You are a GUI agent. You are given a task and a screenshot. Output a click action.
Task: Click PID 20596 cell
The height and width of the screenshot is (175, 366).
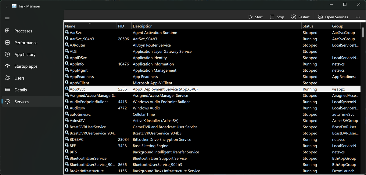click(x=124, y=39)
